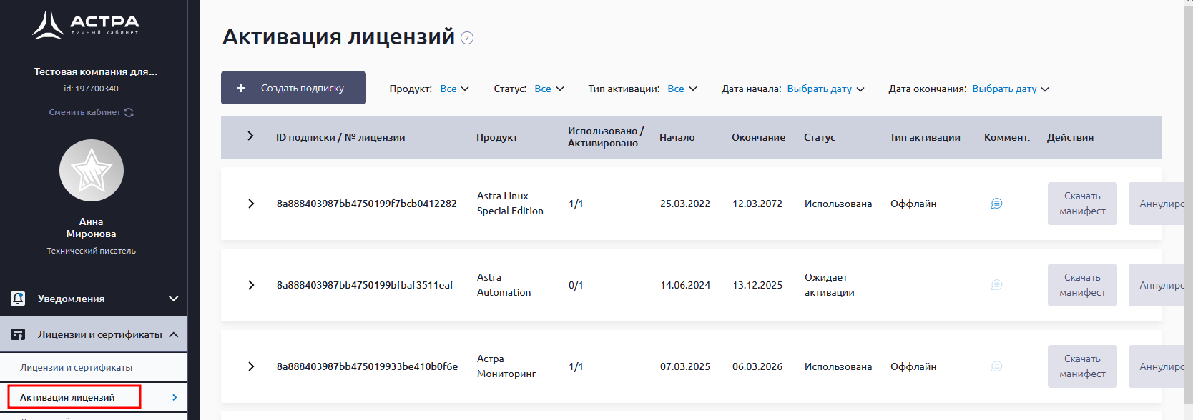Choose Дата окончания date picker
The height and width of the screenshot is (420, 1193).
[1010, 89]
